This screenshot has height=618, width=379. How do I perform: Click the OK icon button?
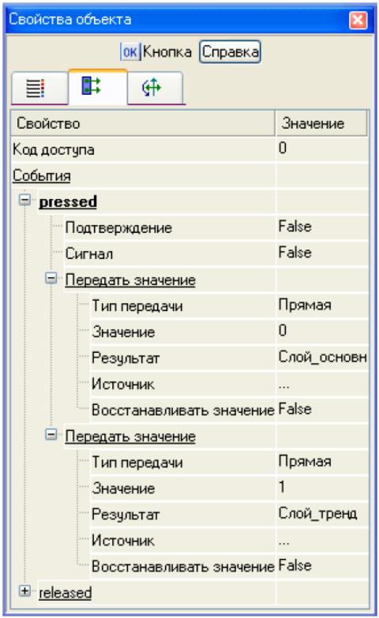point(129,51)
